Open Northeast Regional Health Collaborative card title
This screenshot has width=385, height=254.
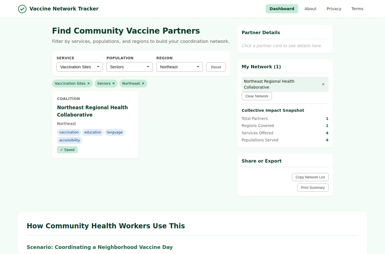[x=93, y=111]
